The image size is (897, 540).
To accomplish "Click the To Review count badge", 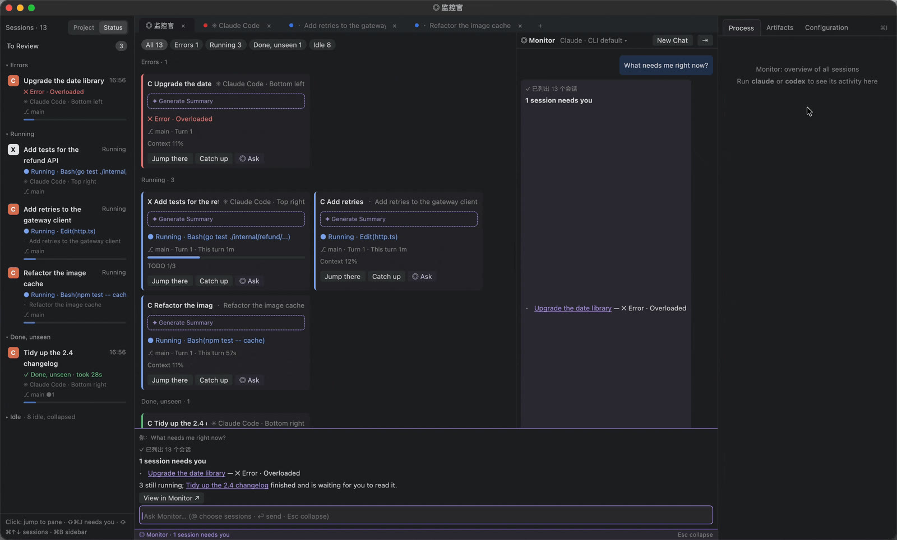I will pos(121,46).
